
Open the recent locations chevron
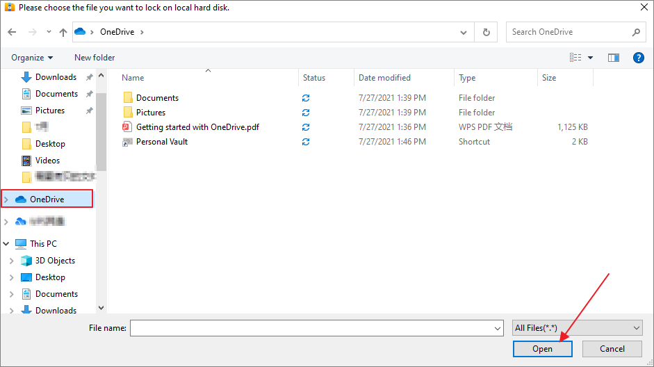tap(49, 32)
